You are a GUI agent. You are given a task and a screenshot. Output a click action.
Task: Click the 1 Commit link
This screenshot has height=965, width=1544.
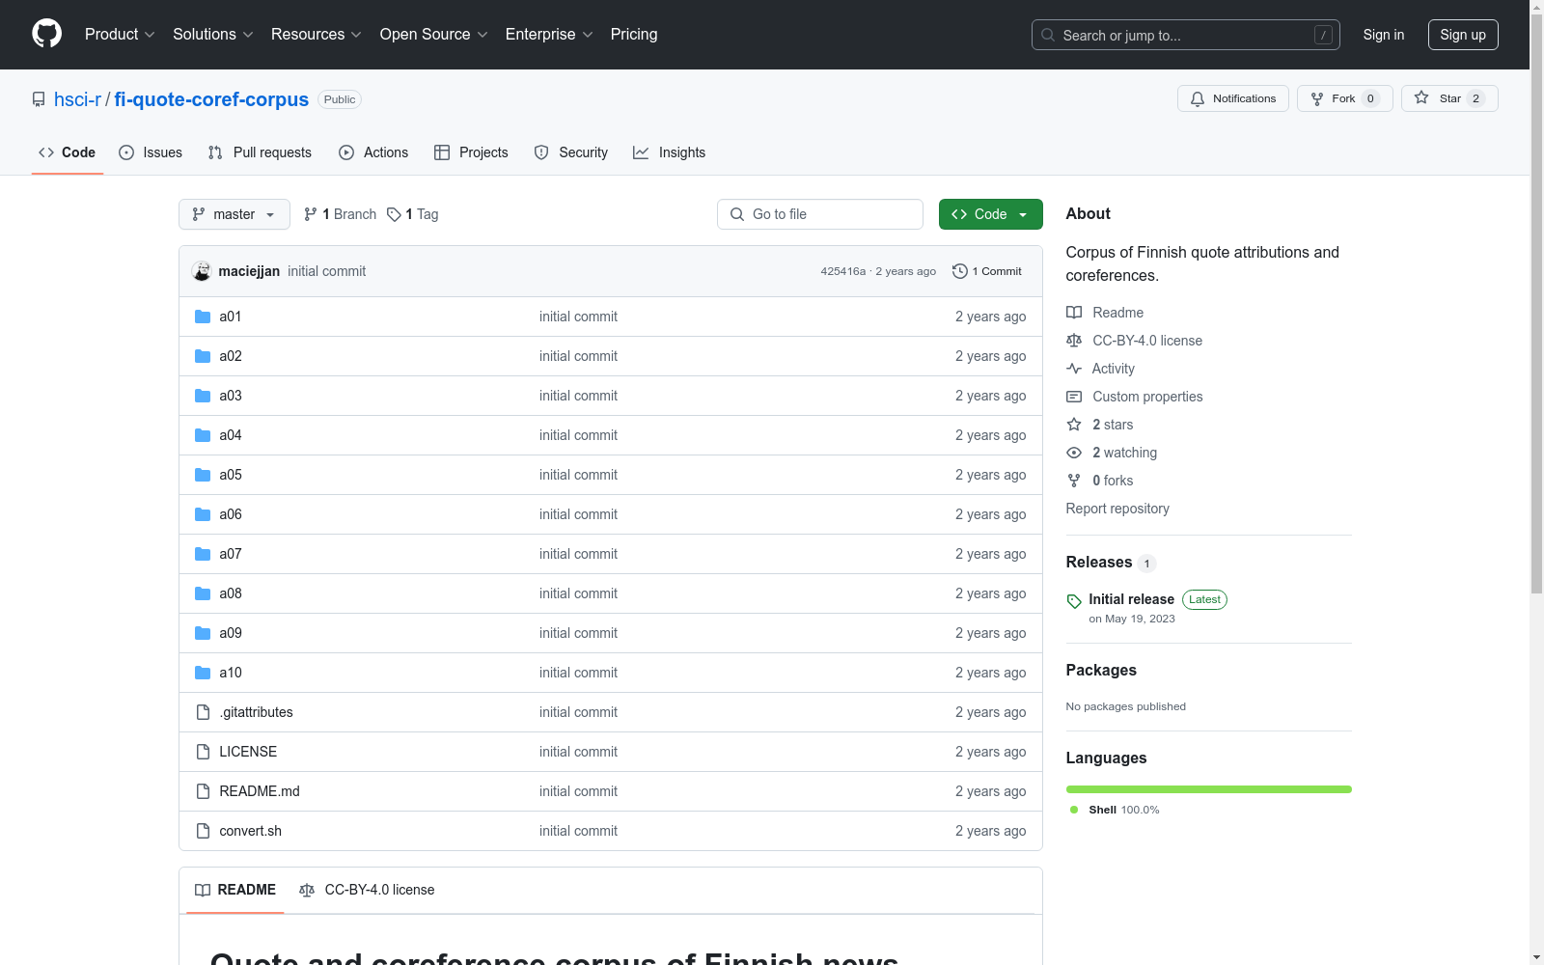click(x=987, y=271)
